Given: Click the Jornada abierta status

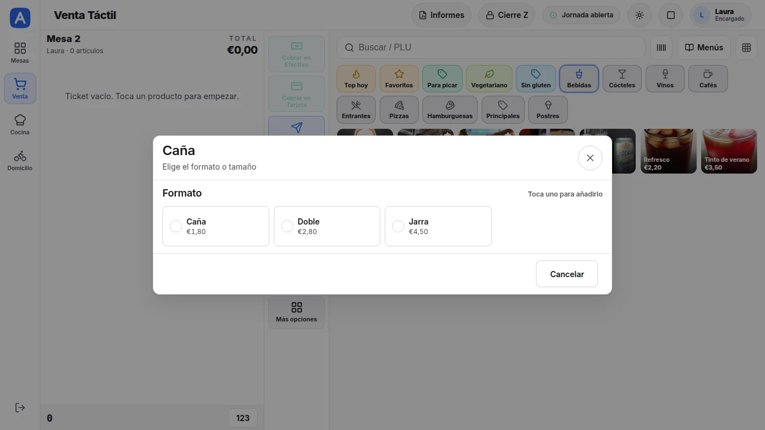Looking at the screenshot, I should [x=581, y=15].
